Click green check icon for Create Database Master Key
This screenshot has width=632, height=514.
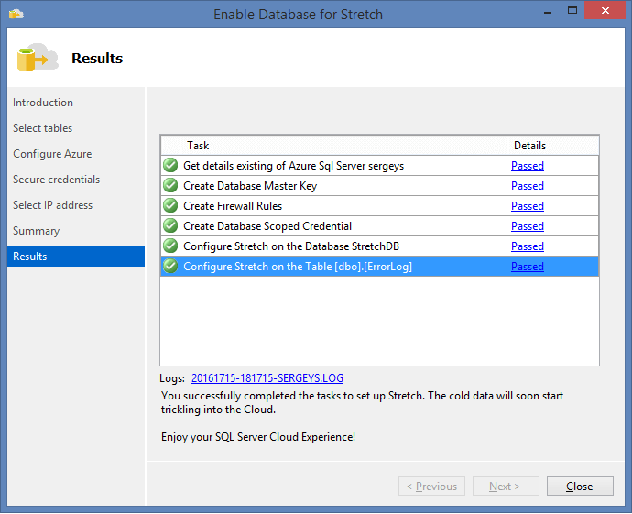pyautogui.click(x=170, y=185)
